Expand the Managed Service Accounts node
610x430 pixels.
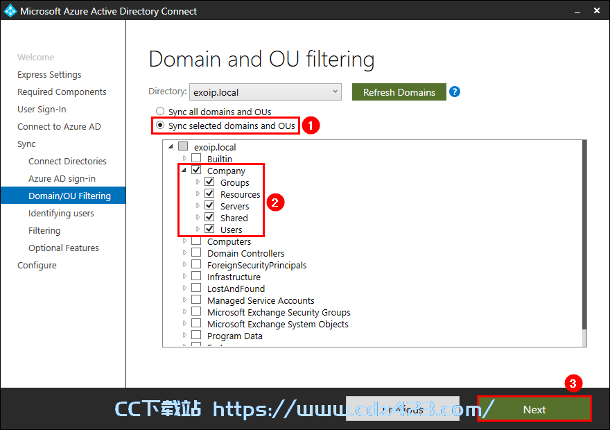pos(184,300)
